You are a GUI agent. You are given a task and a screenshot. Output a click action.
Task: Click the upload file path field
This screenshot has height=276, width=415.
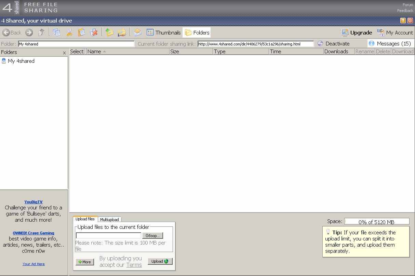108,235
